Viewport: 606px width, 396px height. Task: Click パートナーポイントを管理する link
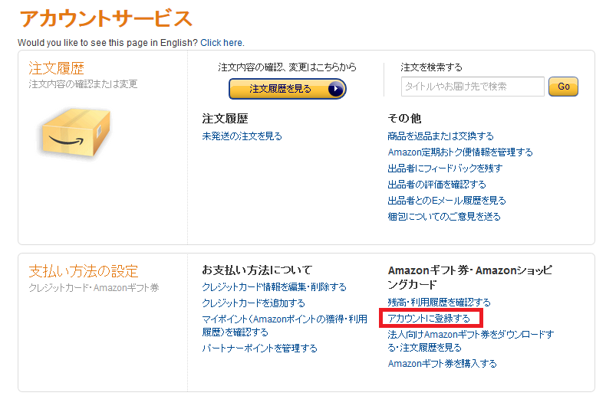[x=259, y=349]
